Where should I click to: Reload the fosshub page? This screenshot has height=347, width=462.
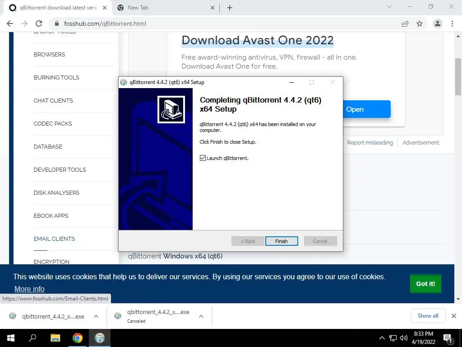pyautogui.click(x=39, y=23)
